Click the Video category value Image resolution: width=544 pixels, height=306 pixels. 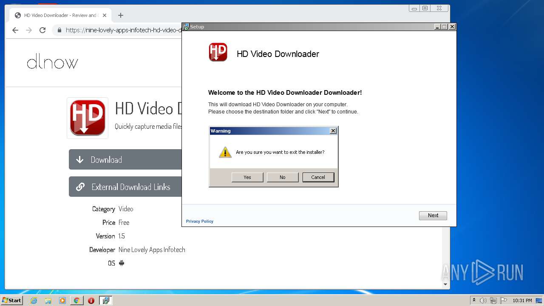[126, 209]
